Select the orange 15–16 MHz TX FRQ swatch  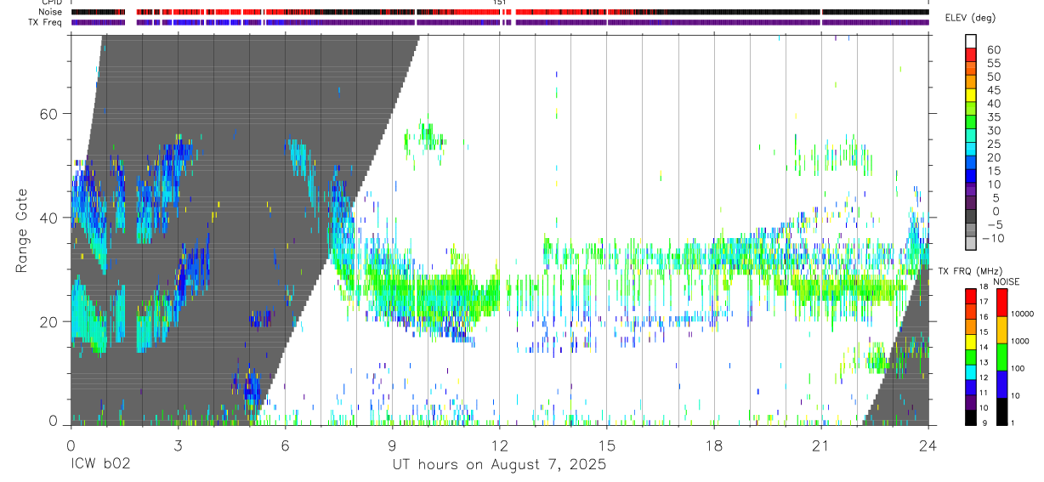(971, 326)
